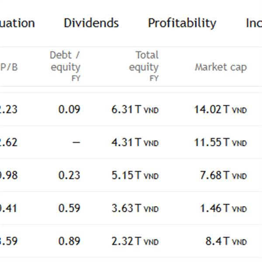Click the 0.59 debt/equity value
This screenshot has height=262, width=262.
69,208
